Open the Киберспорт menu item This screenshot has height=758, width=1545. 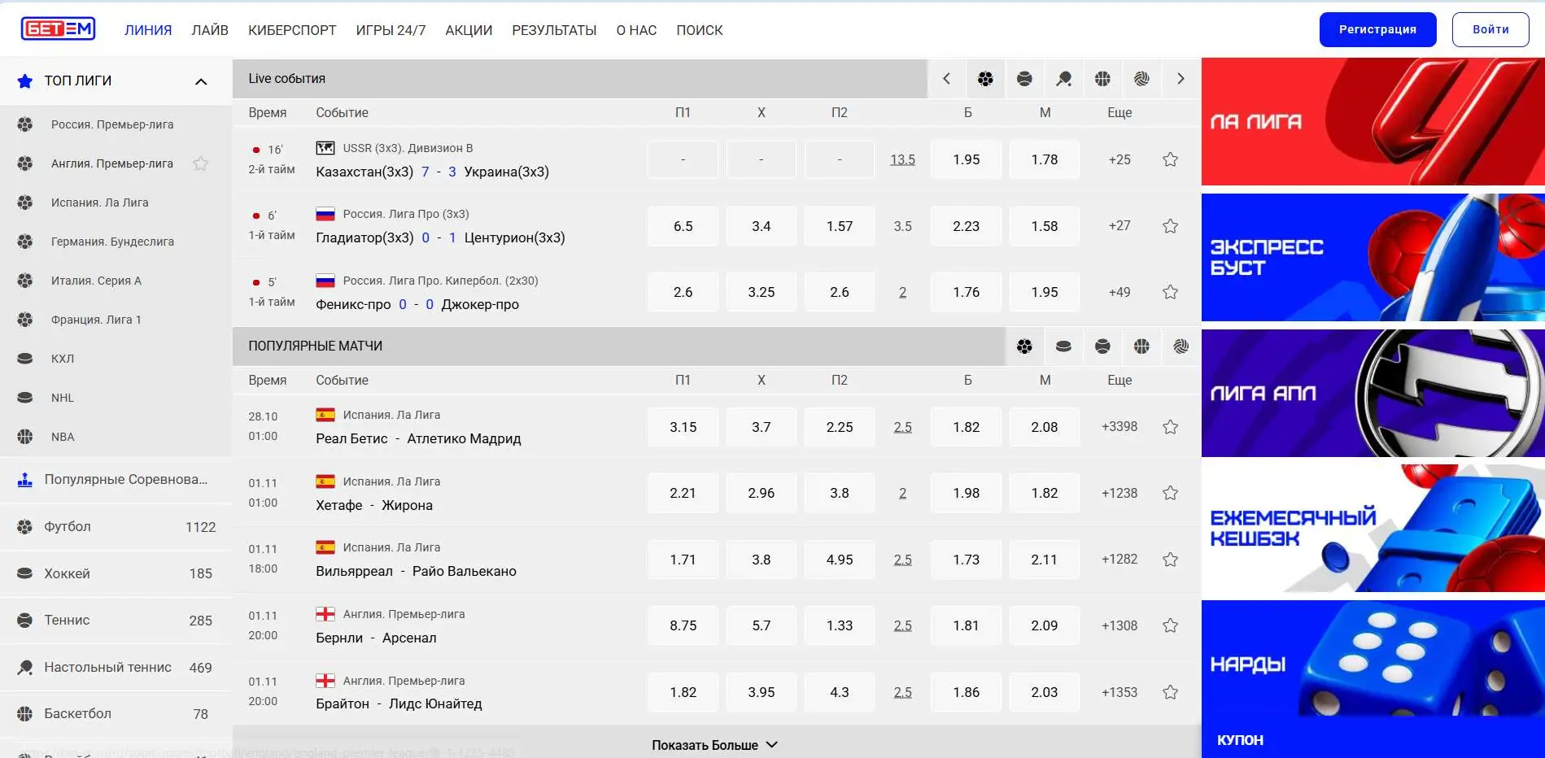pos(292,30)
